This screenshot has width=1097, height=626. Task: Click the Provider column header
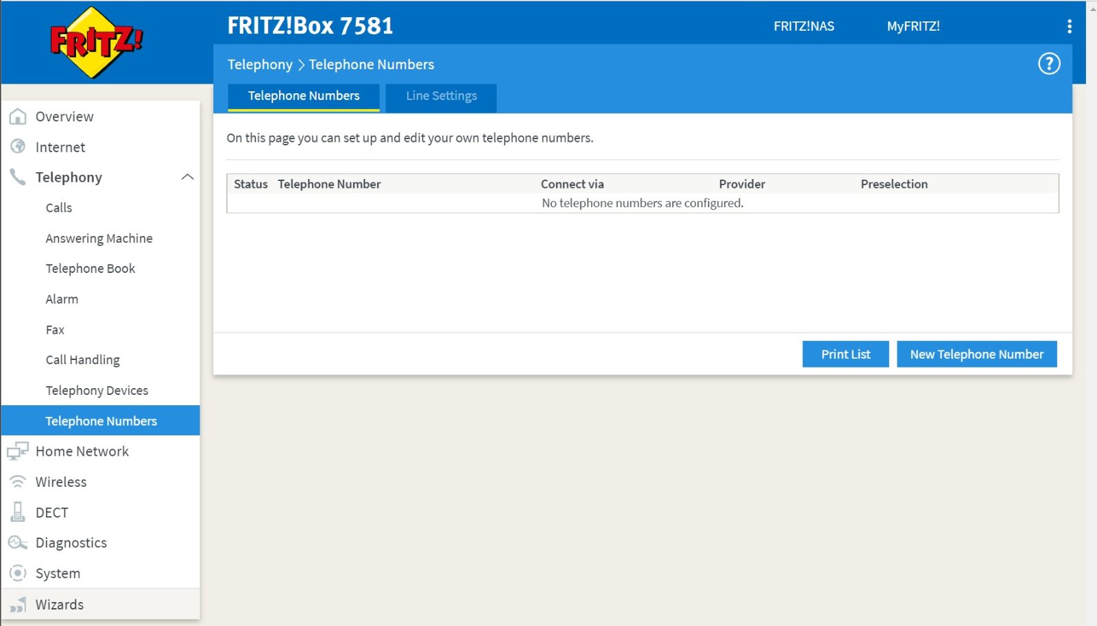coord(742,184)
